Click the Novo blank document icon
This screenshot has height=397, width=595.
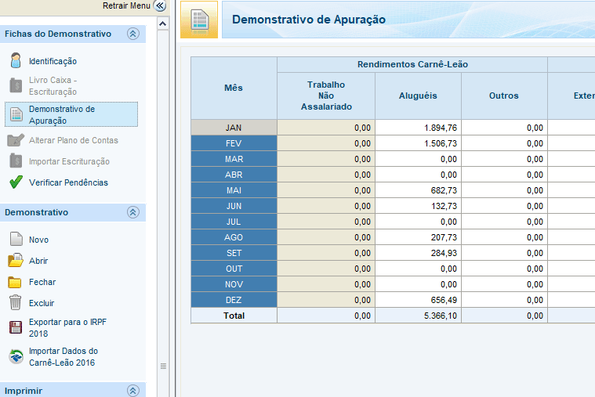(x=16, y=240)
